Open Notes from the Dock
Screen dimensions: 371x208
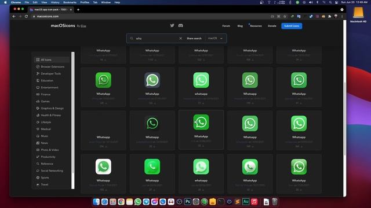click(129, 202)
